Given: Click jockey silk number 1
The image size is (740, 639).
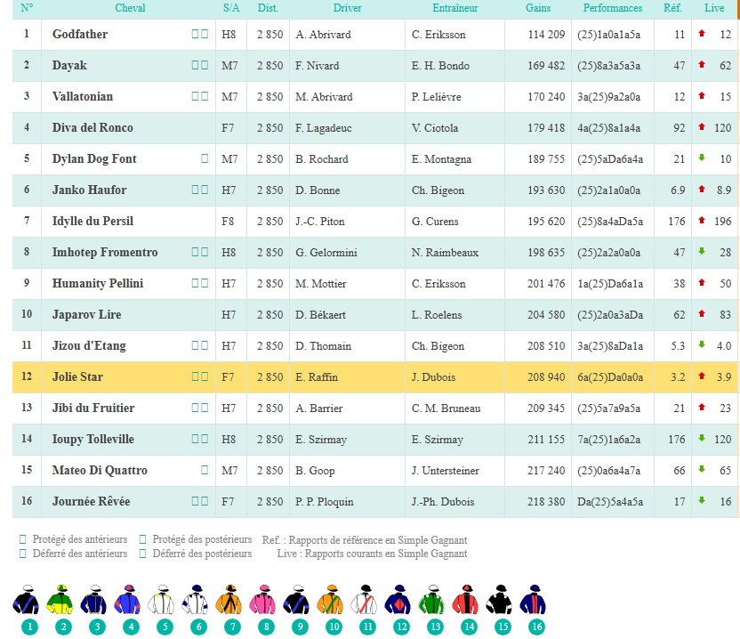Looking at the screenshot, I should point(27,602).
